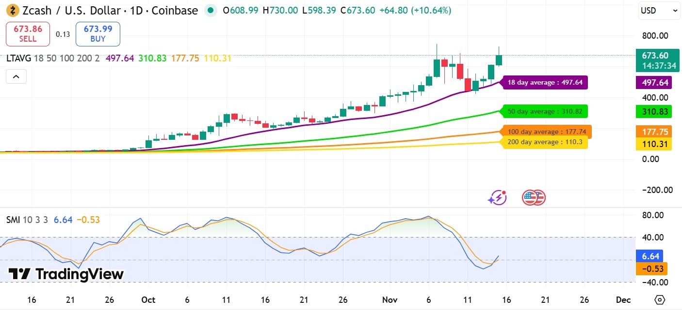Click the red SELL button showing 673.86
Viewport: 682px width, 312px height.
[28, 34]
